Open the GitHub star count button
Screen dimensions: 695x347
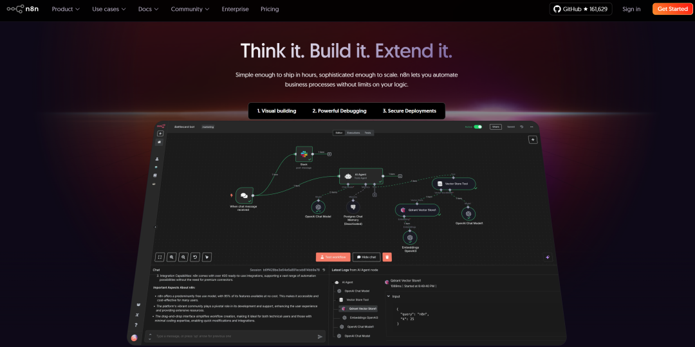pos(580,9)
